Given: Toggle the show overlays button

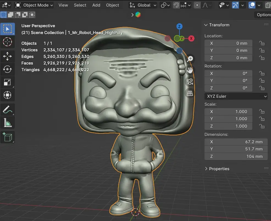Looking at the screenshot, I should pyautogui.click(x=252, y=5).
